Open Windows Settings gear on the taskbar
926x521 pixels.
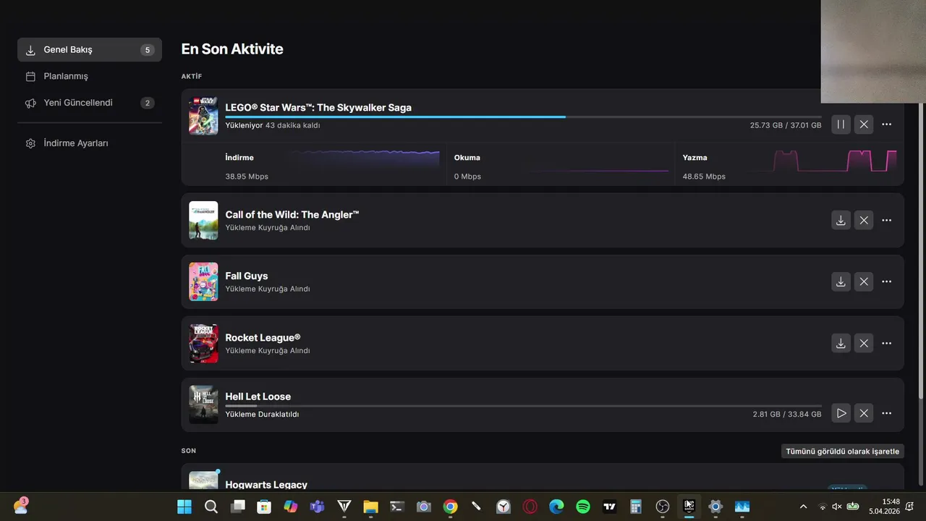click(715, 507)
